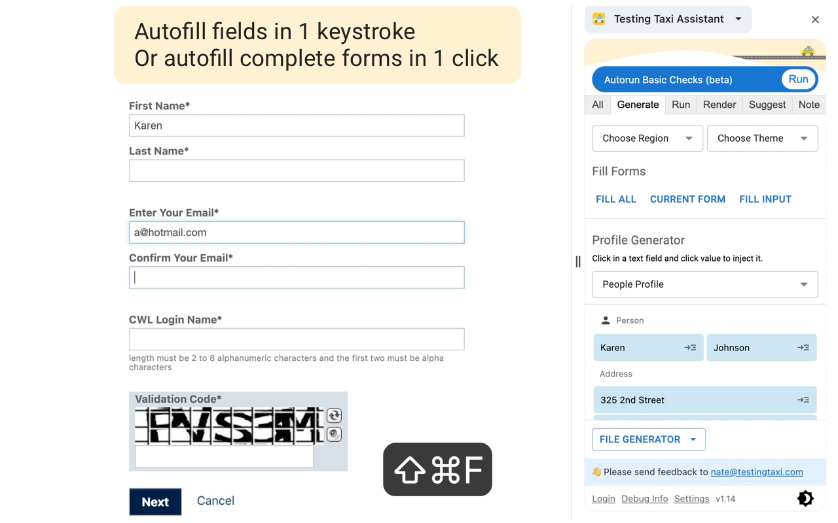The height and width of the screenshot is (523, 838).
Task: Toggle the dark mode icon
Action: coord(805,498)
